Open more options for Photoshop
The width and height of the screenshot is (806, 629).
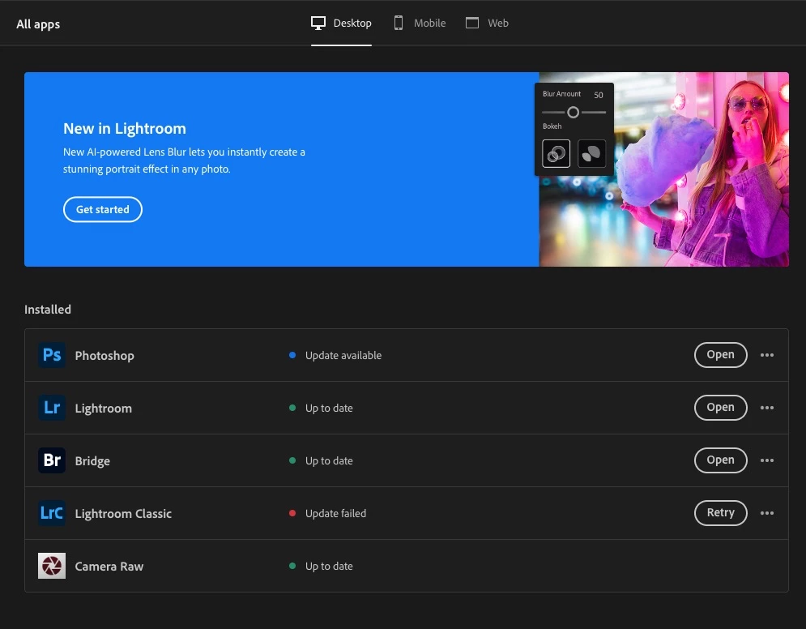[x=767, y=355]
